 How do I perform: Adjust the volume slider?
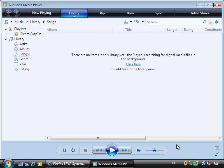(155, 150)
